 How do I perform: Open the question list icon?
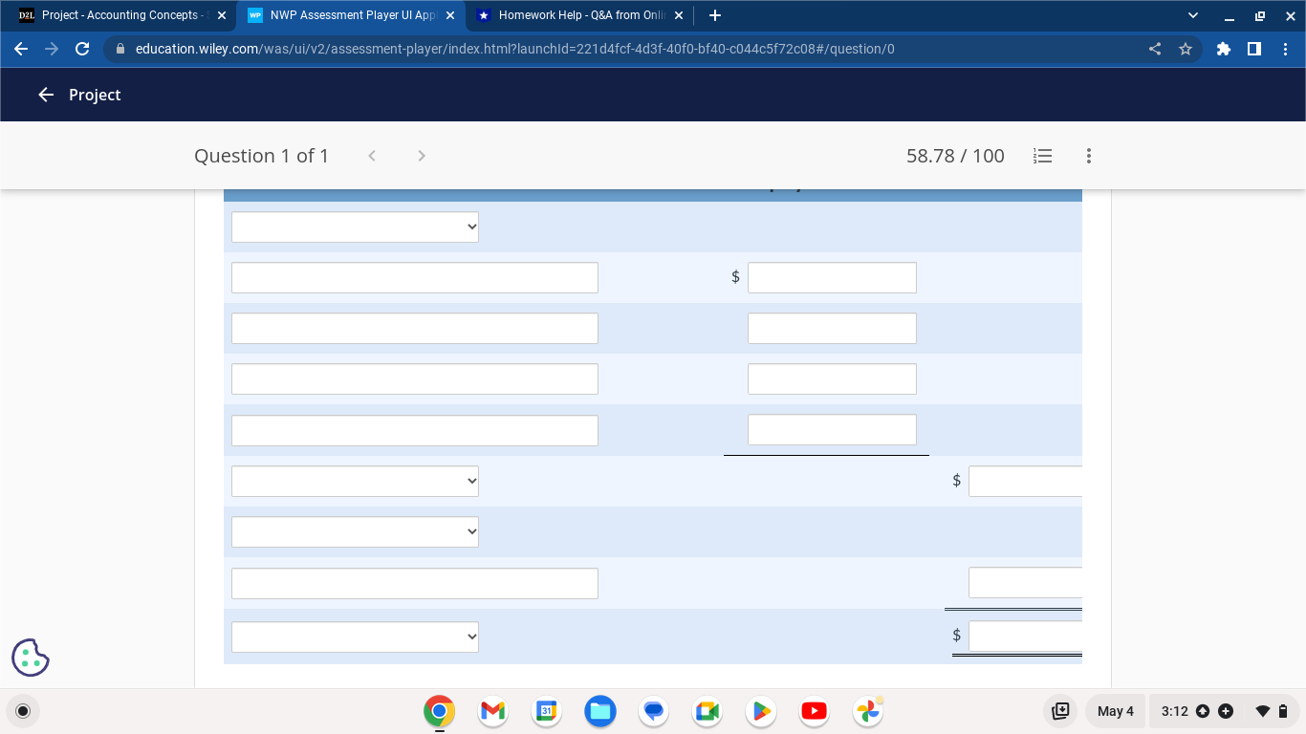click(x=1042, y=156)
